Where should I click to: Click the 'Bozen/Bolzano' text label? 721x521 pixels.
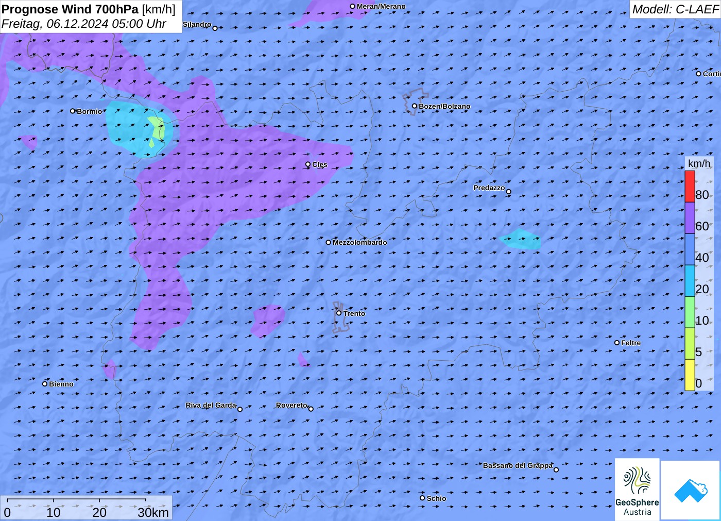point(444,106)
